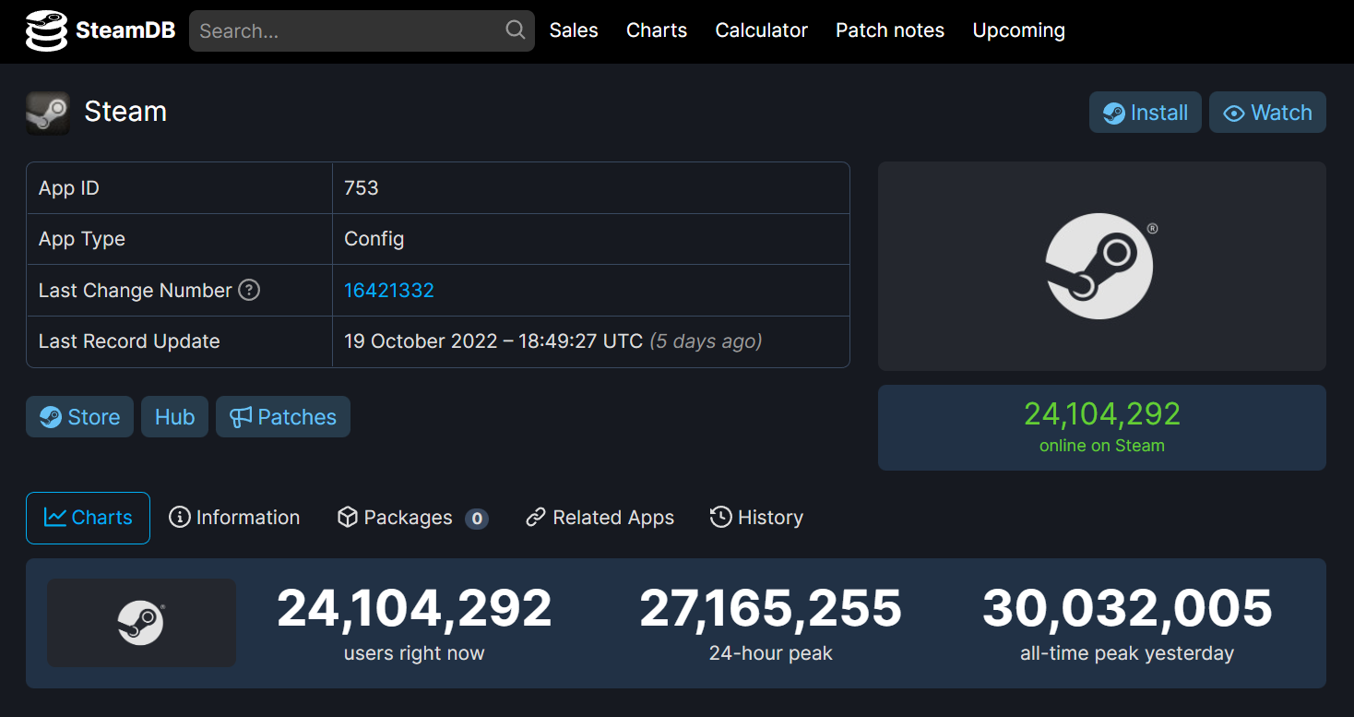The image size is (1354, 717).
Task: Open the Patches button
Action: point(283,417)
